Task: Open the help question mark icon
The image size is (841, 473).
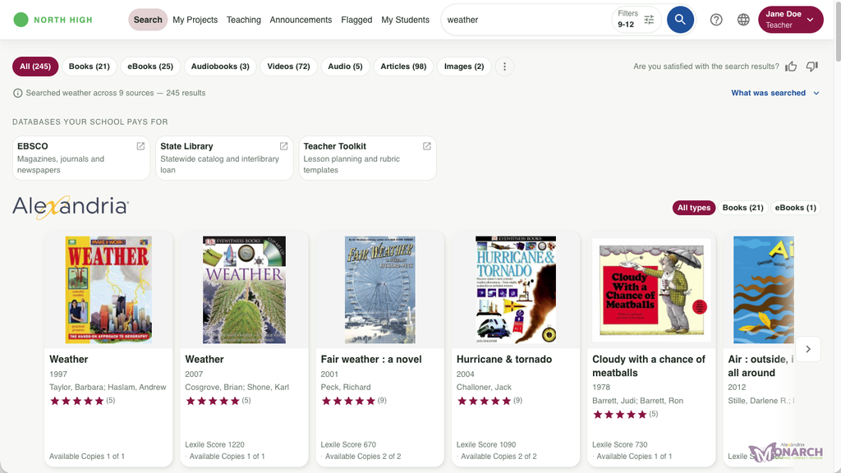Action: coord(716,20)
